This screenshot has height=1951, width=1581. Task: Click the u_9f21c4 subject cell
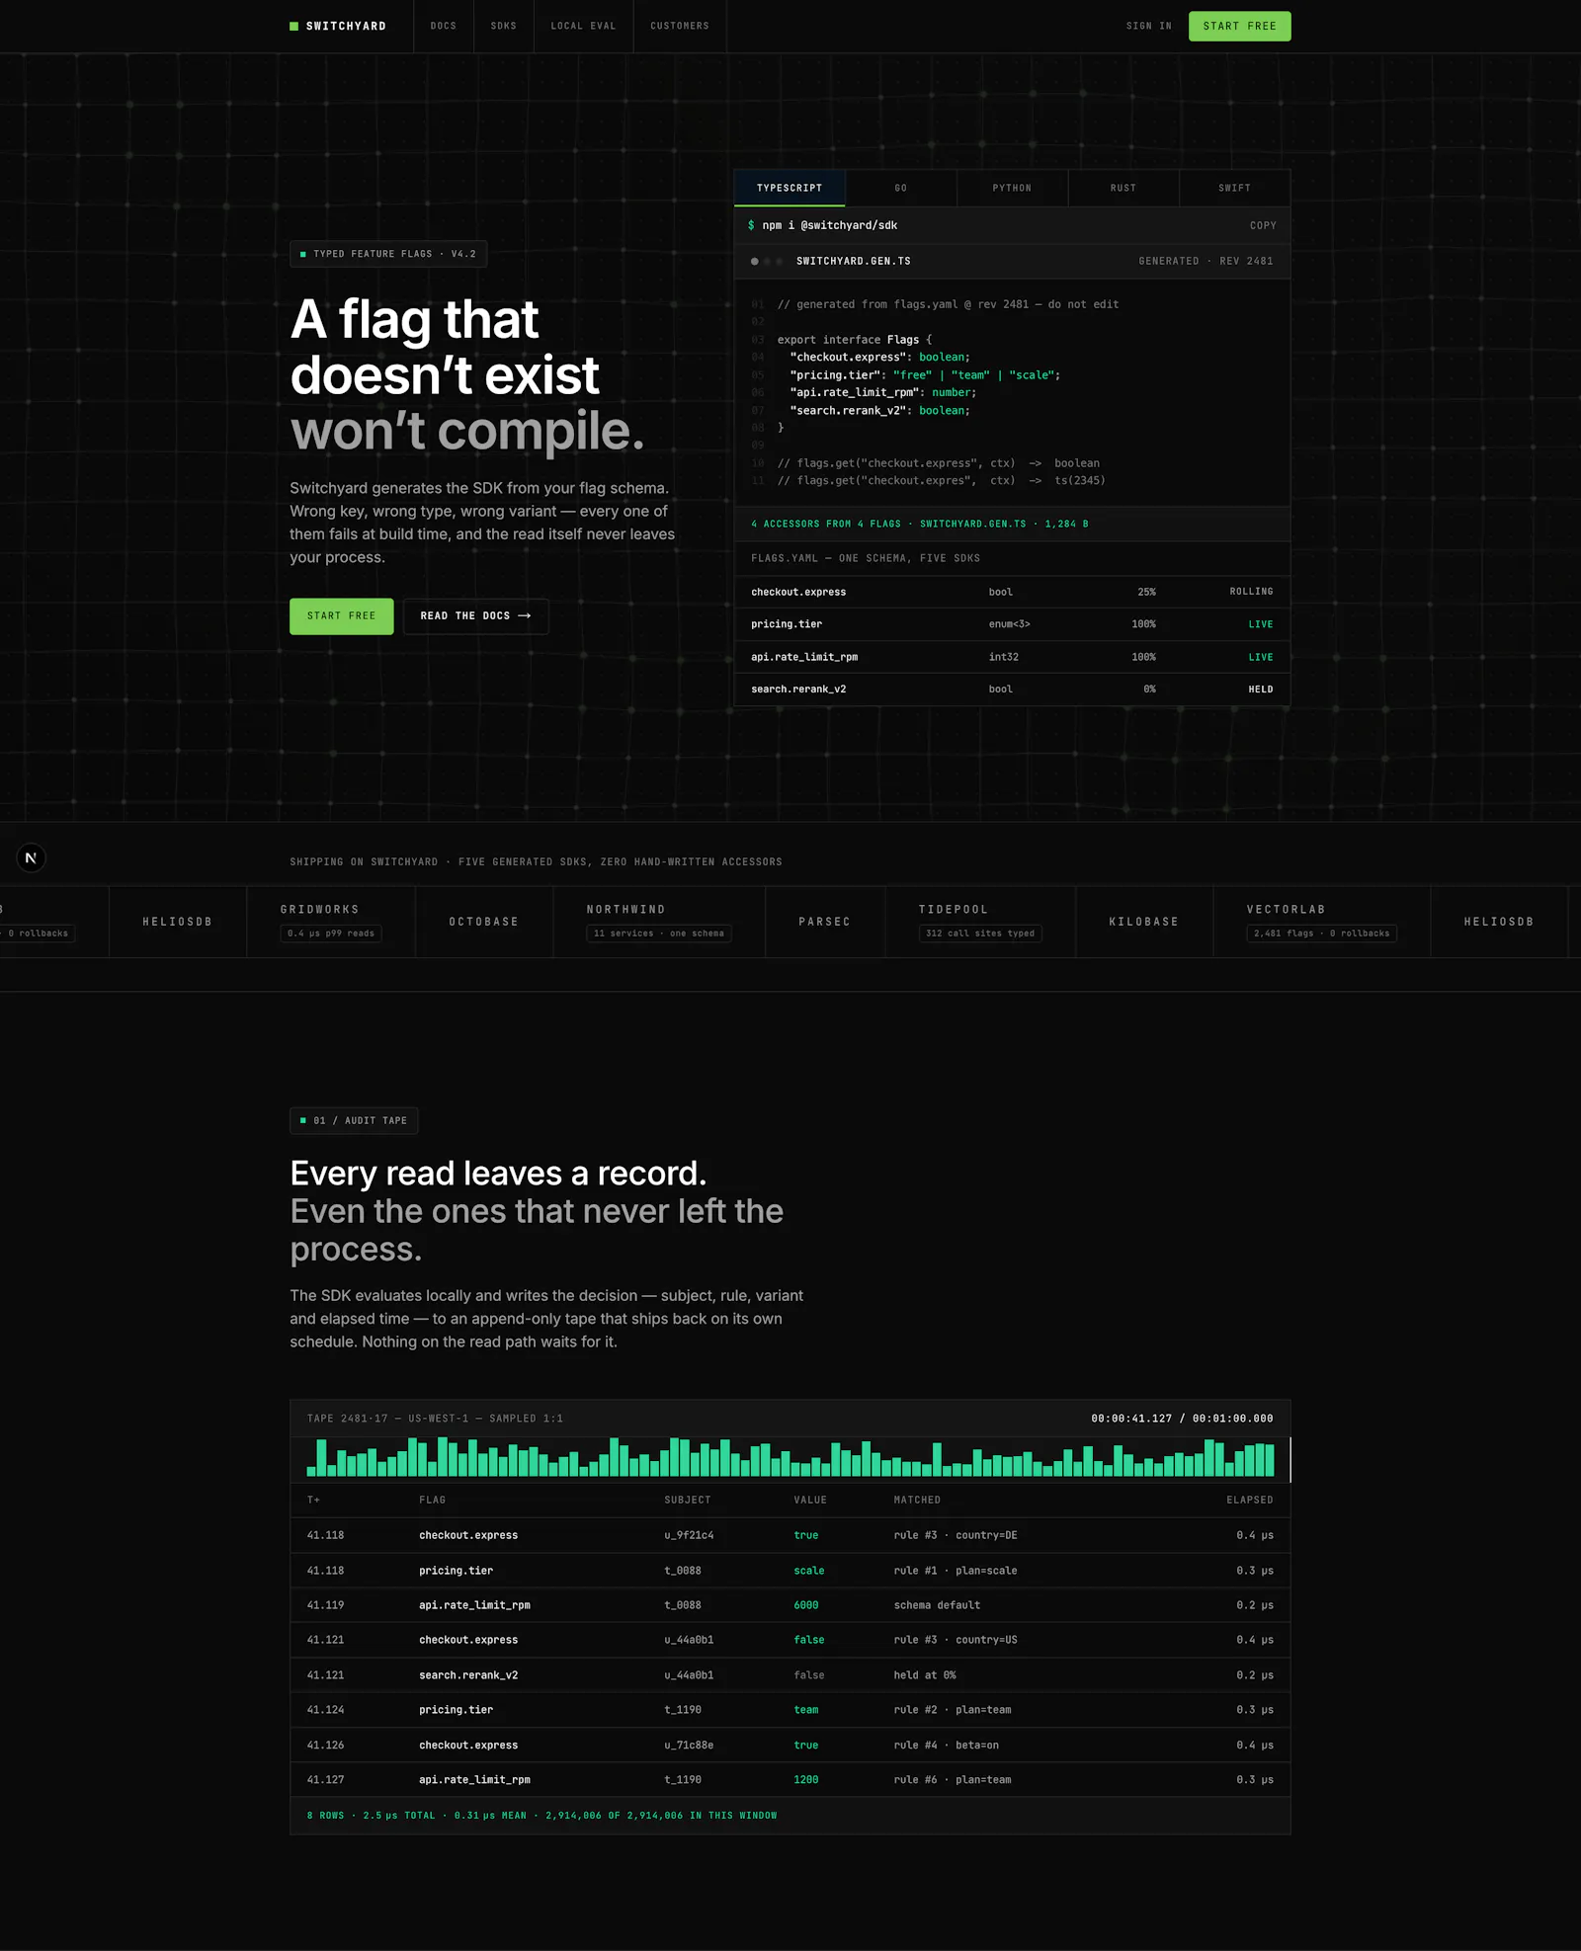pyautogui.click(x=689, y=1535)
